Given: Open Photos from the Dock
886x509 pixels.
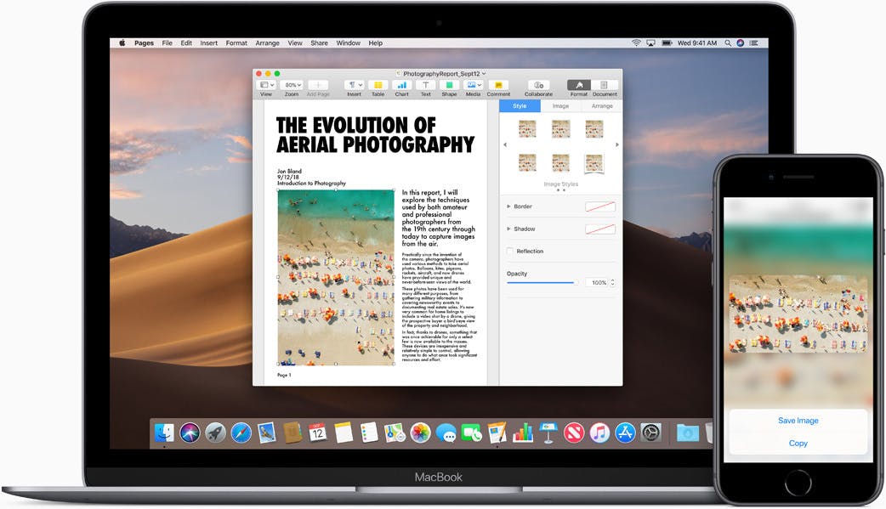Looking at the screenshot, I should point(420,433).
